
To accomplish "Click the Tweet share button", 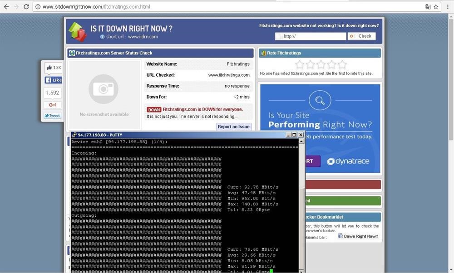I will 52,116.
